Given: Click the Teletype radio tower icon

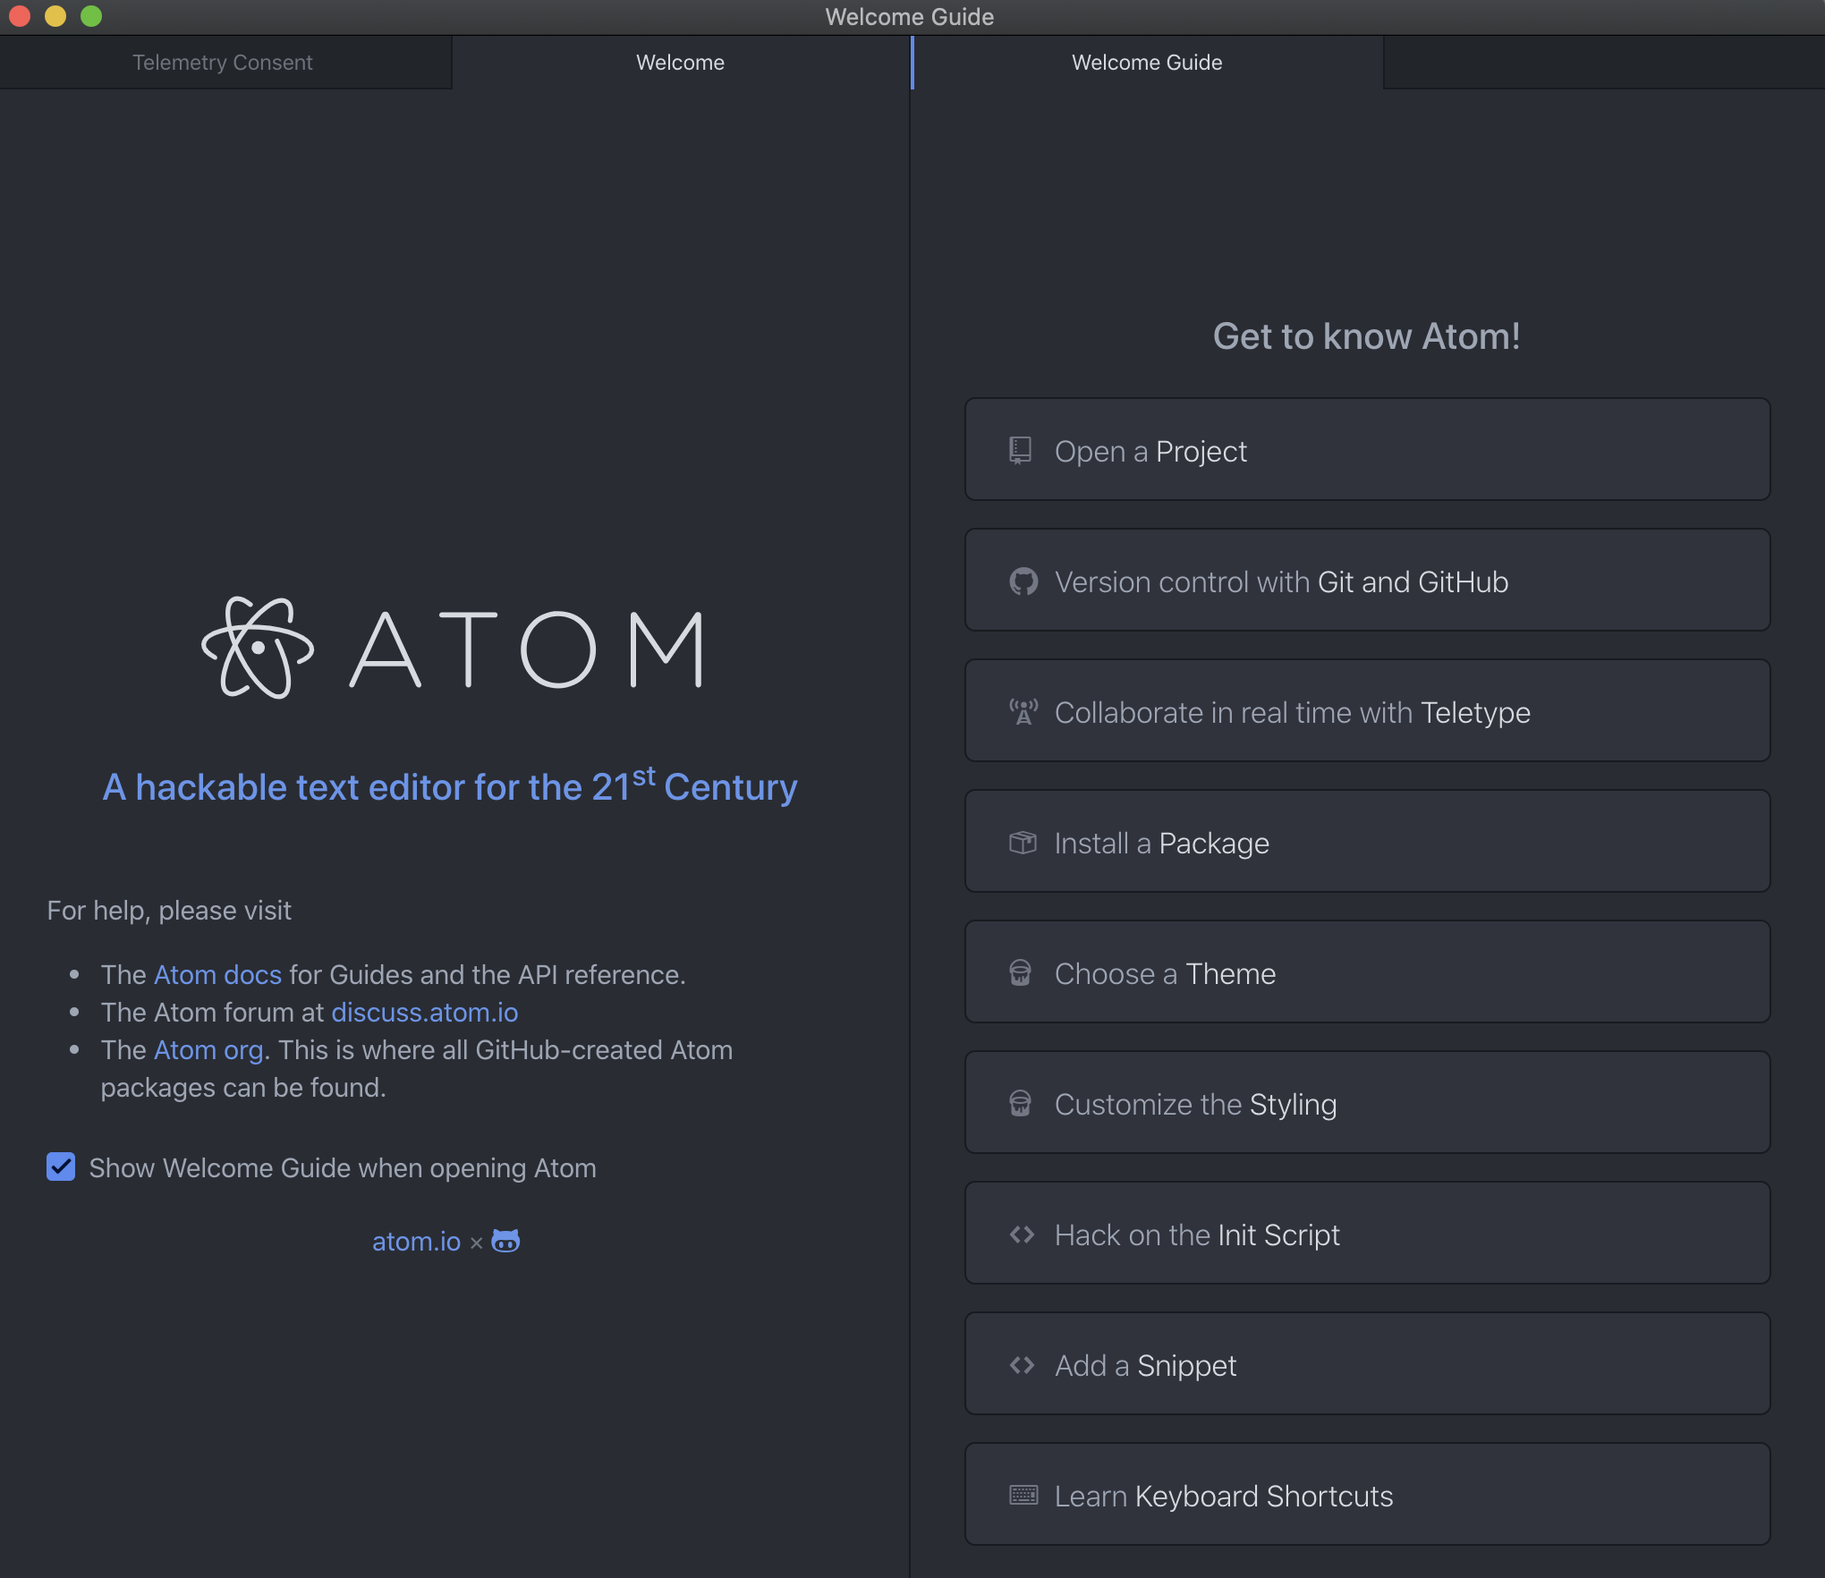Looking at the screenshot, I should coord(1023,712).
